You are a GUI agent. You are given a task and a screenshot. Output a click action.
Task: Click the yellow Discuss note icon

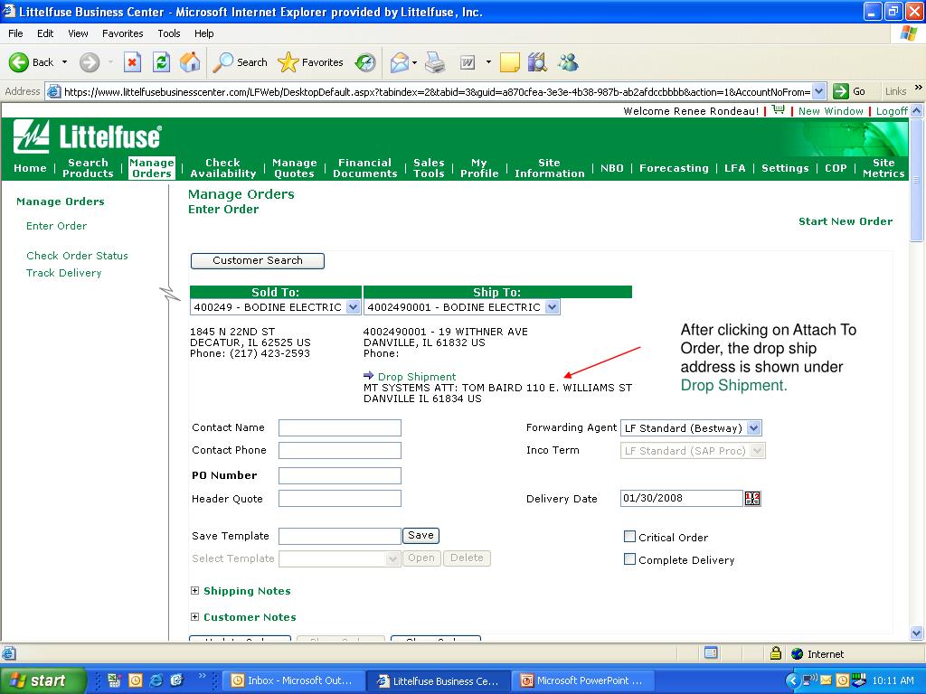tap(510, 62)
